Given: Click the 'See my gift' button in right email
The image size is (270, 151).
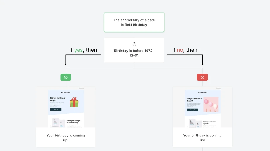Looking at the screenshot, I should pyautogui.click(x=192, y=110).
